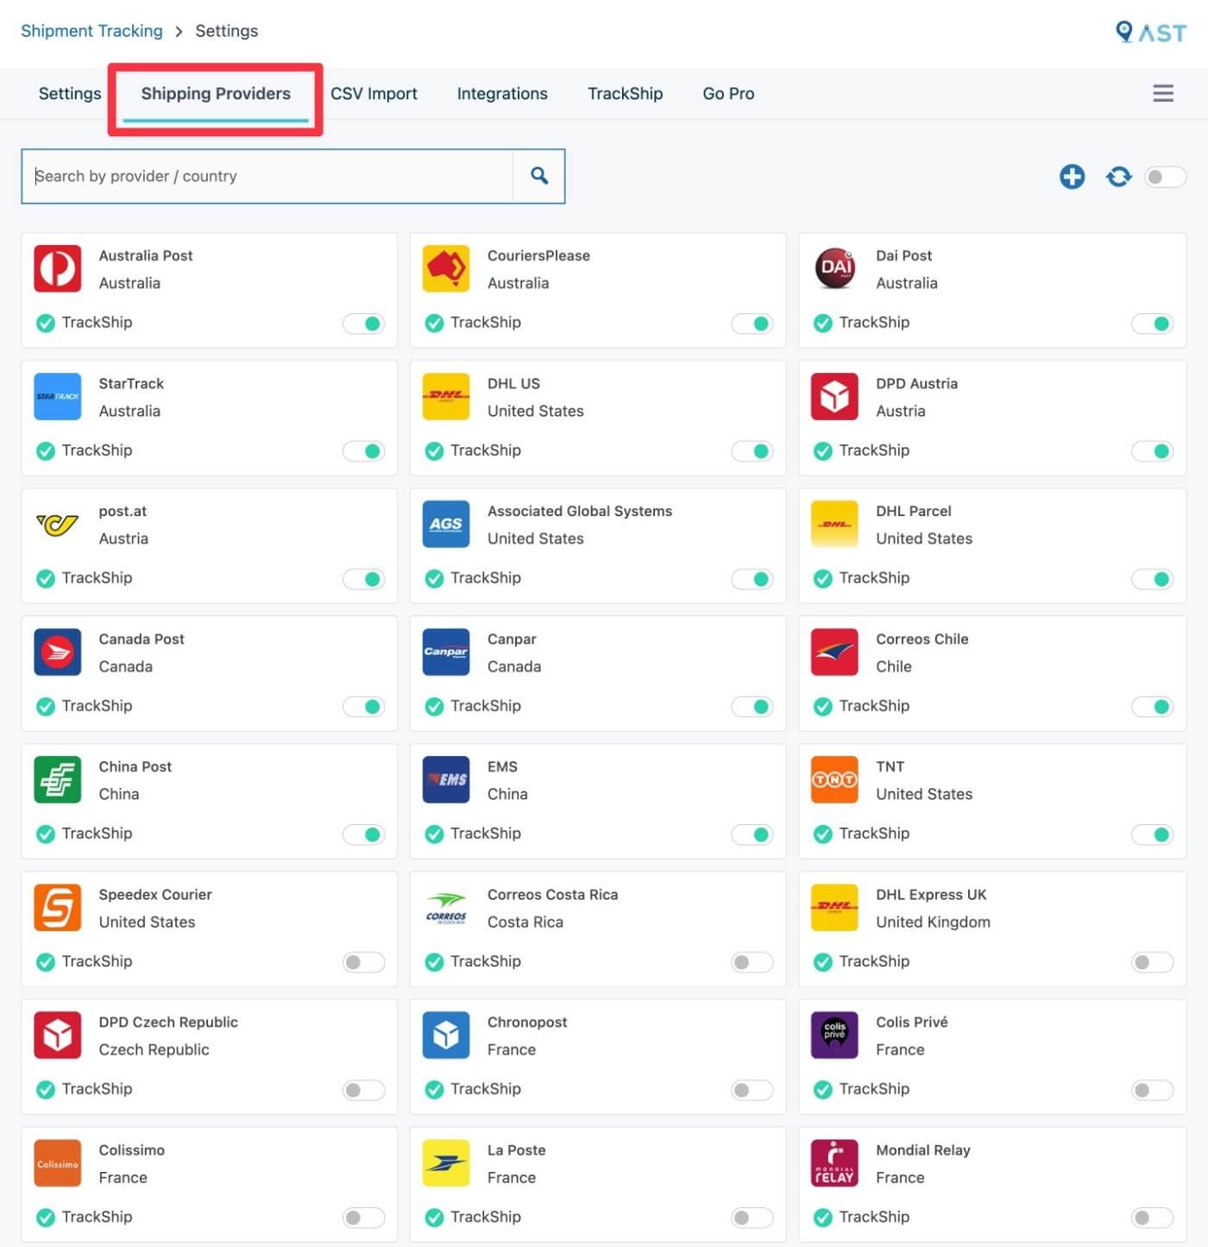
Task: Click the DPD Austria provider name
Action: 916,383
